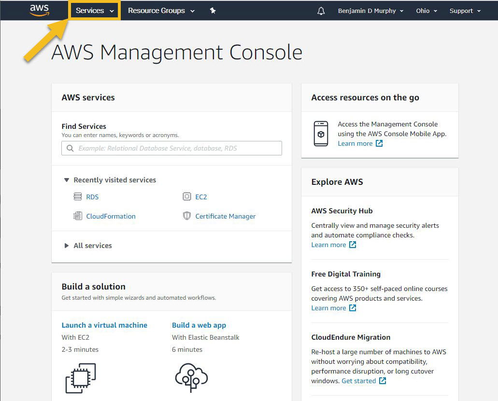Click the Elastic Beanstalk cloud tree icon

tap(191, 378)
